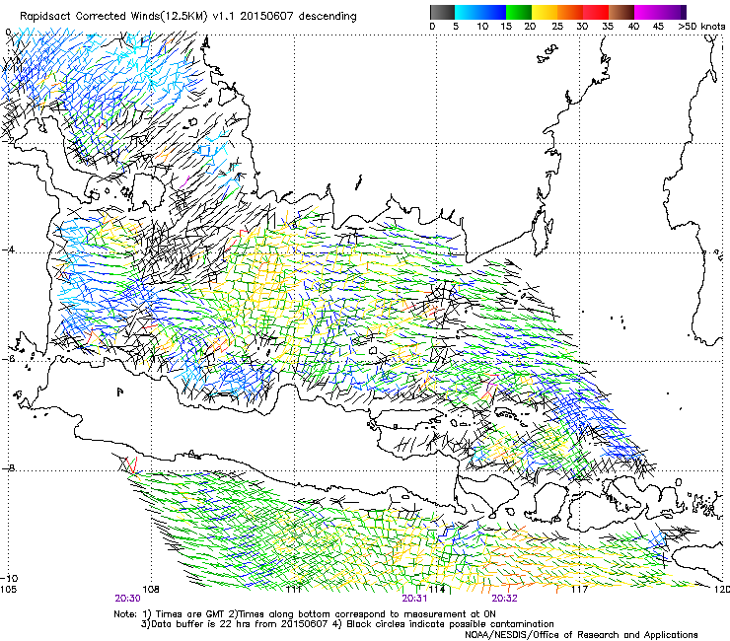Click the 'Note: 1) Times are GMT' line
Image resolution: width=730 pixels, height=641 pixels.
[305, 614]
